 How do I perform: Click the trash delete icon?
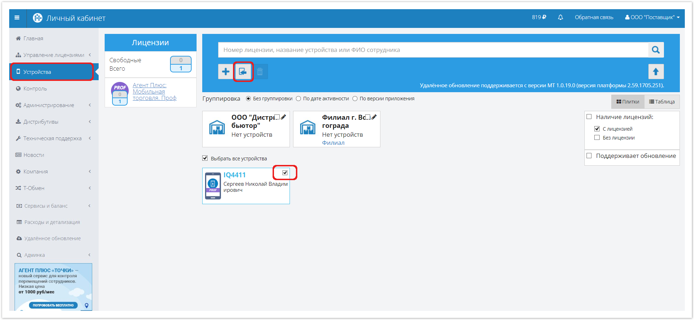260,72
